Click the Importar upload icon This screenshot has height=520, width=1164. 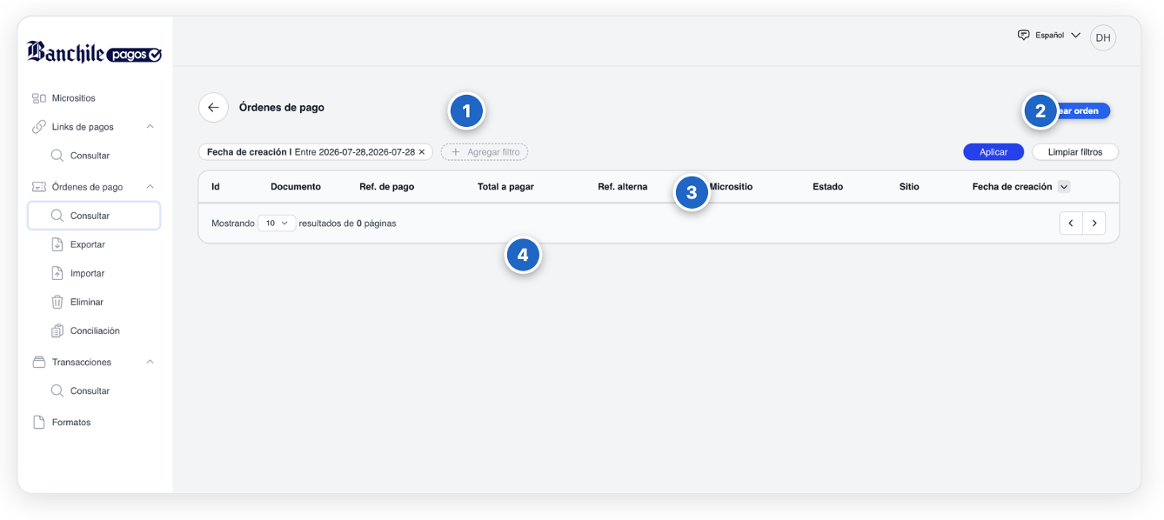[x=57, y=273]
